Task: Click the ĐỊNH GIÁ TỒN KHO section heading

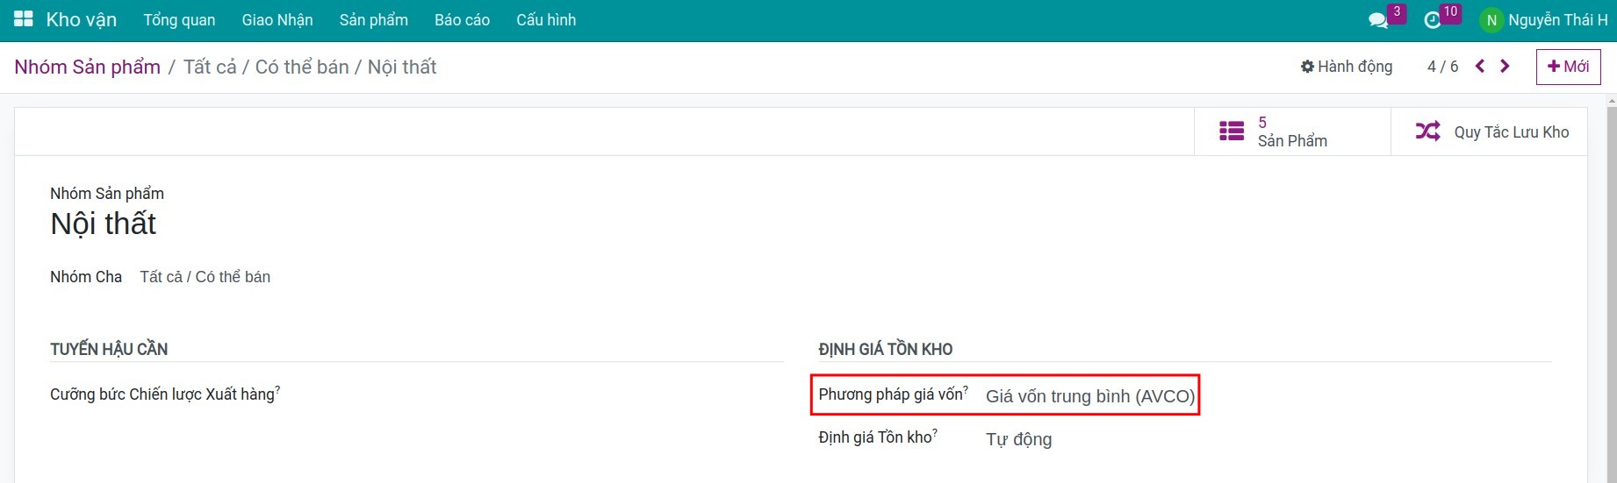Action: click(x=886, y=349)
